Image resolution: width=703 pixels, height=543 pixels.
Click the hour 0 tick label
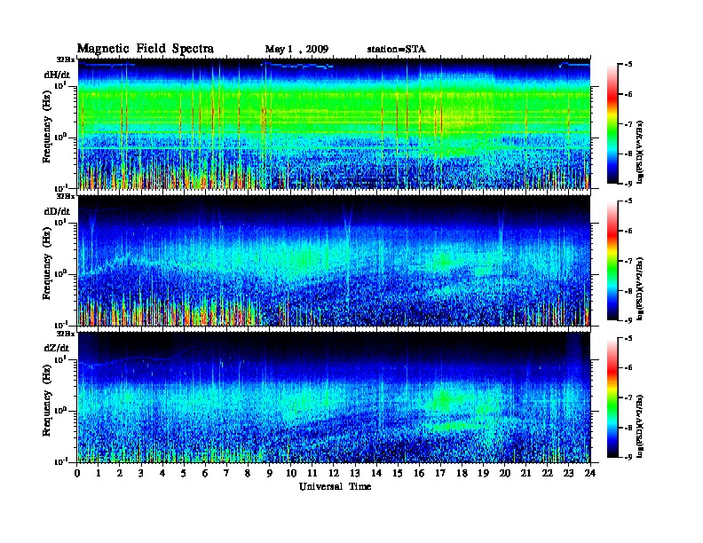(77, 473)
